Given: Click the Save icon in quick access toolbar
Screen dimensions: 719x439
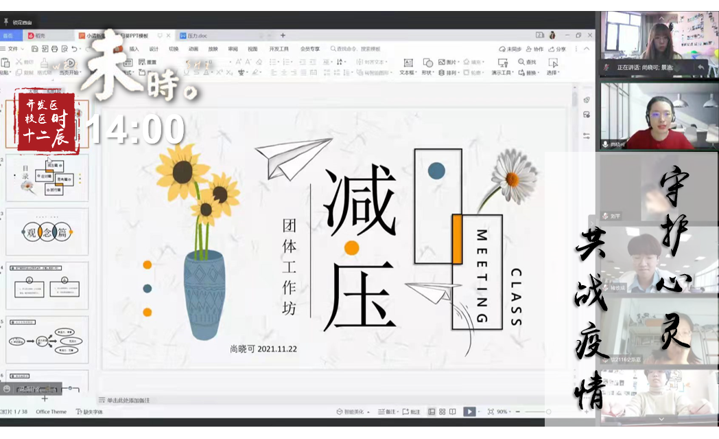Looking at the screenshot, I should pos(34,49).
